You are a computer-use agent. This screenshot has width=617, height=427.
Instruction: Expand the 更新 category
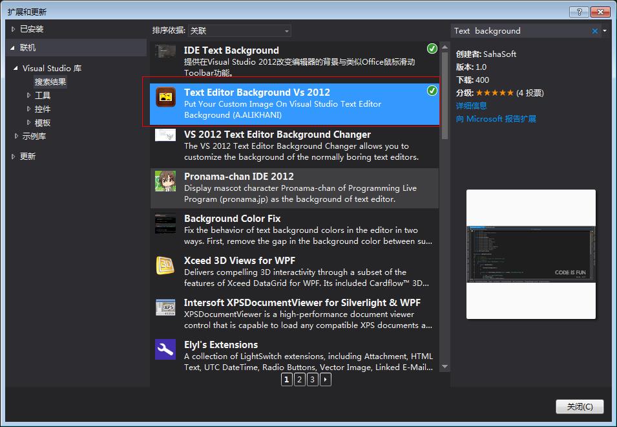point(14,157)
